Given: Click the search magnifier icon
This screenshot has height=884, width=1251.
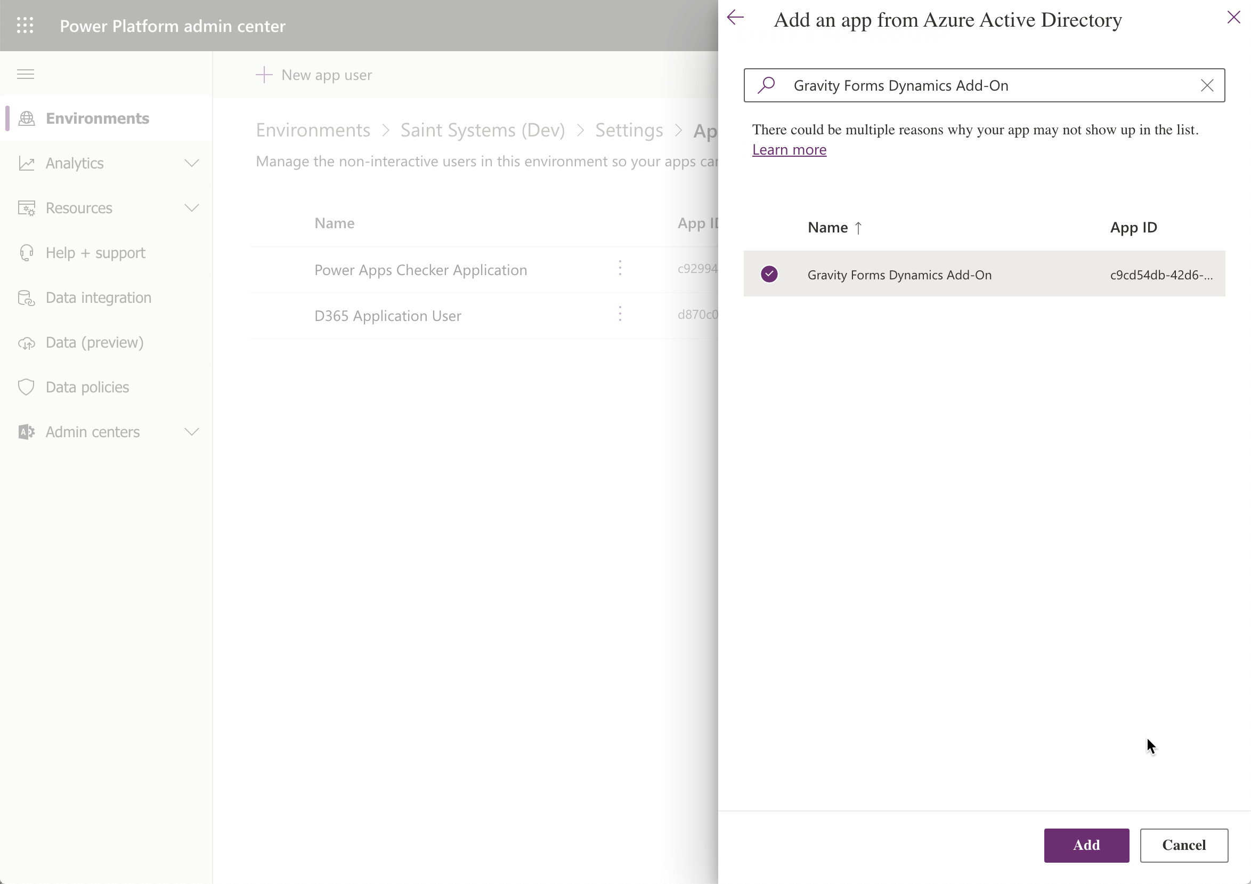Looking at the screenshot, I should pos(767,85).
